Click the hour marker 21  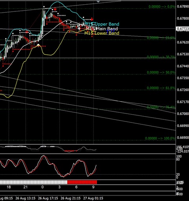click(x=26, y=187)
